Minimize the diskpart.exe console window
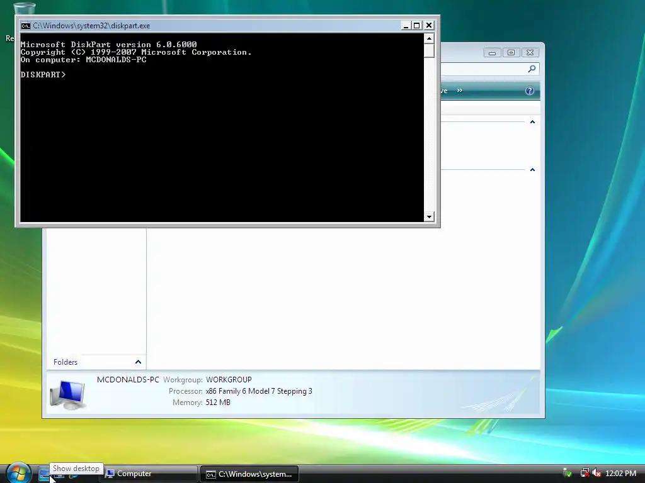 click(406, 25)
